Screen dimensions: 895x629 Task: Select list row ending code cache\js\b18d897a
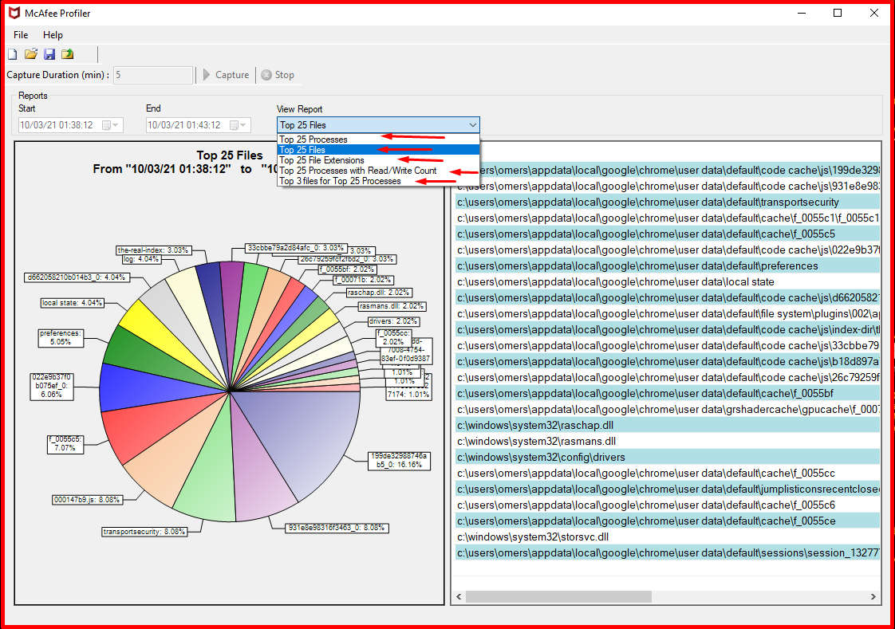point(667,362)
